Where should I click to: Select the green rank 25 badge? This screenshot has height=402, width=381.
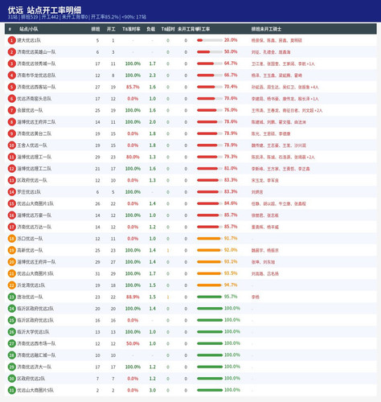click(x=11, y=320)
